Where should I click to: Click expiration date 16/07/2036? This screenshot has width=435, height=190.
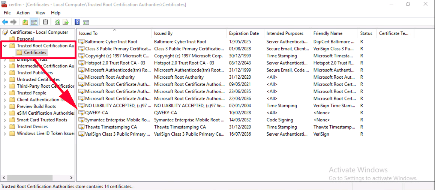[239, 134]
